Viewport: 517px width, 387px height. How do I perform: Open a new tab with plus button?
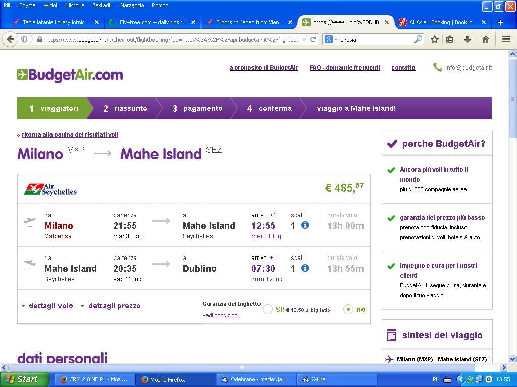coord(500,22)
